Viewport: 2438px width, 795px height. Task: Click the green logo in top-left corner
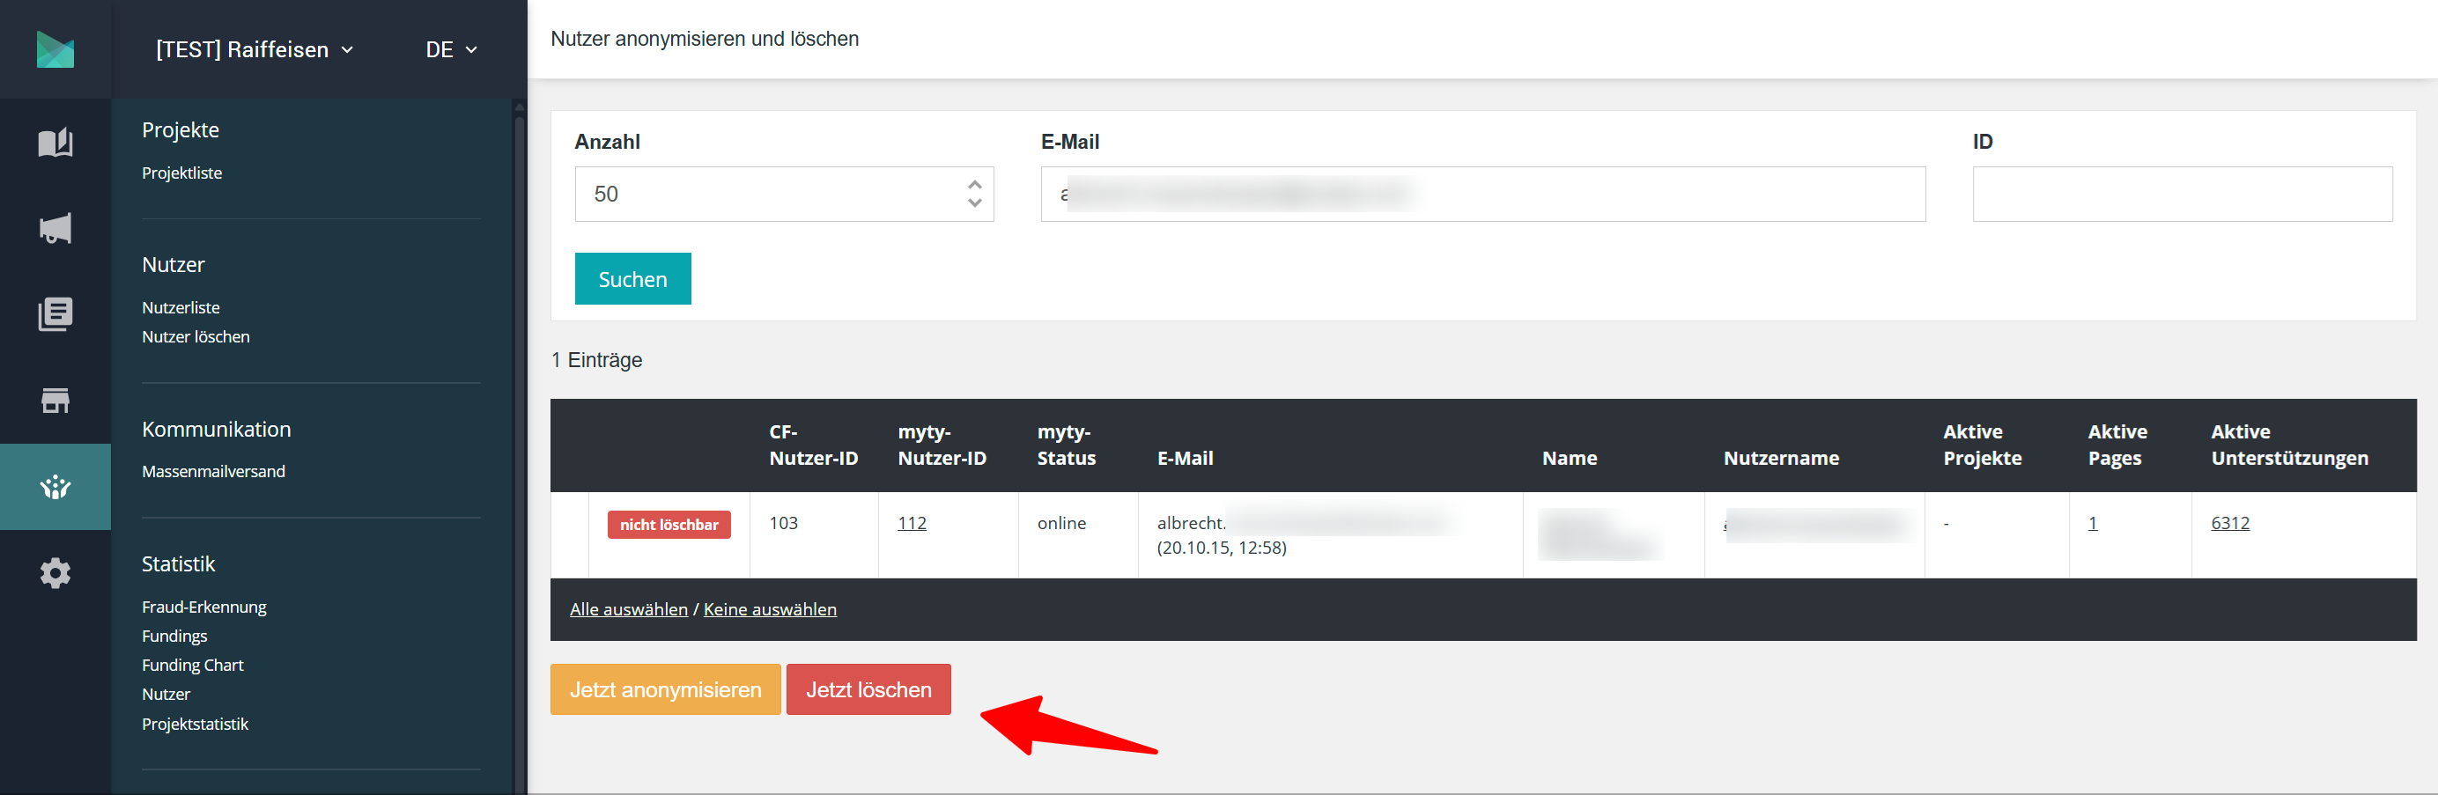[55, 49]
